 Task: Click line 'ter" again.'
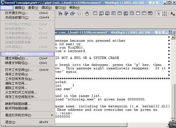66,72
